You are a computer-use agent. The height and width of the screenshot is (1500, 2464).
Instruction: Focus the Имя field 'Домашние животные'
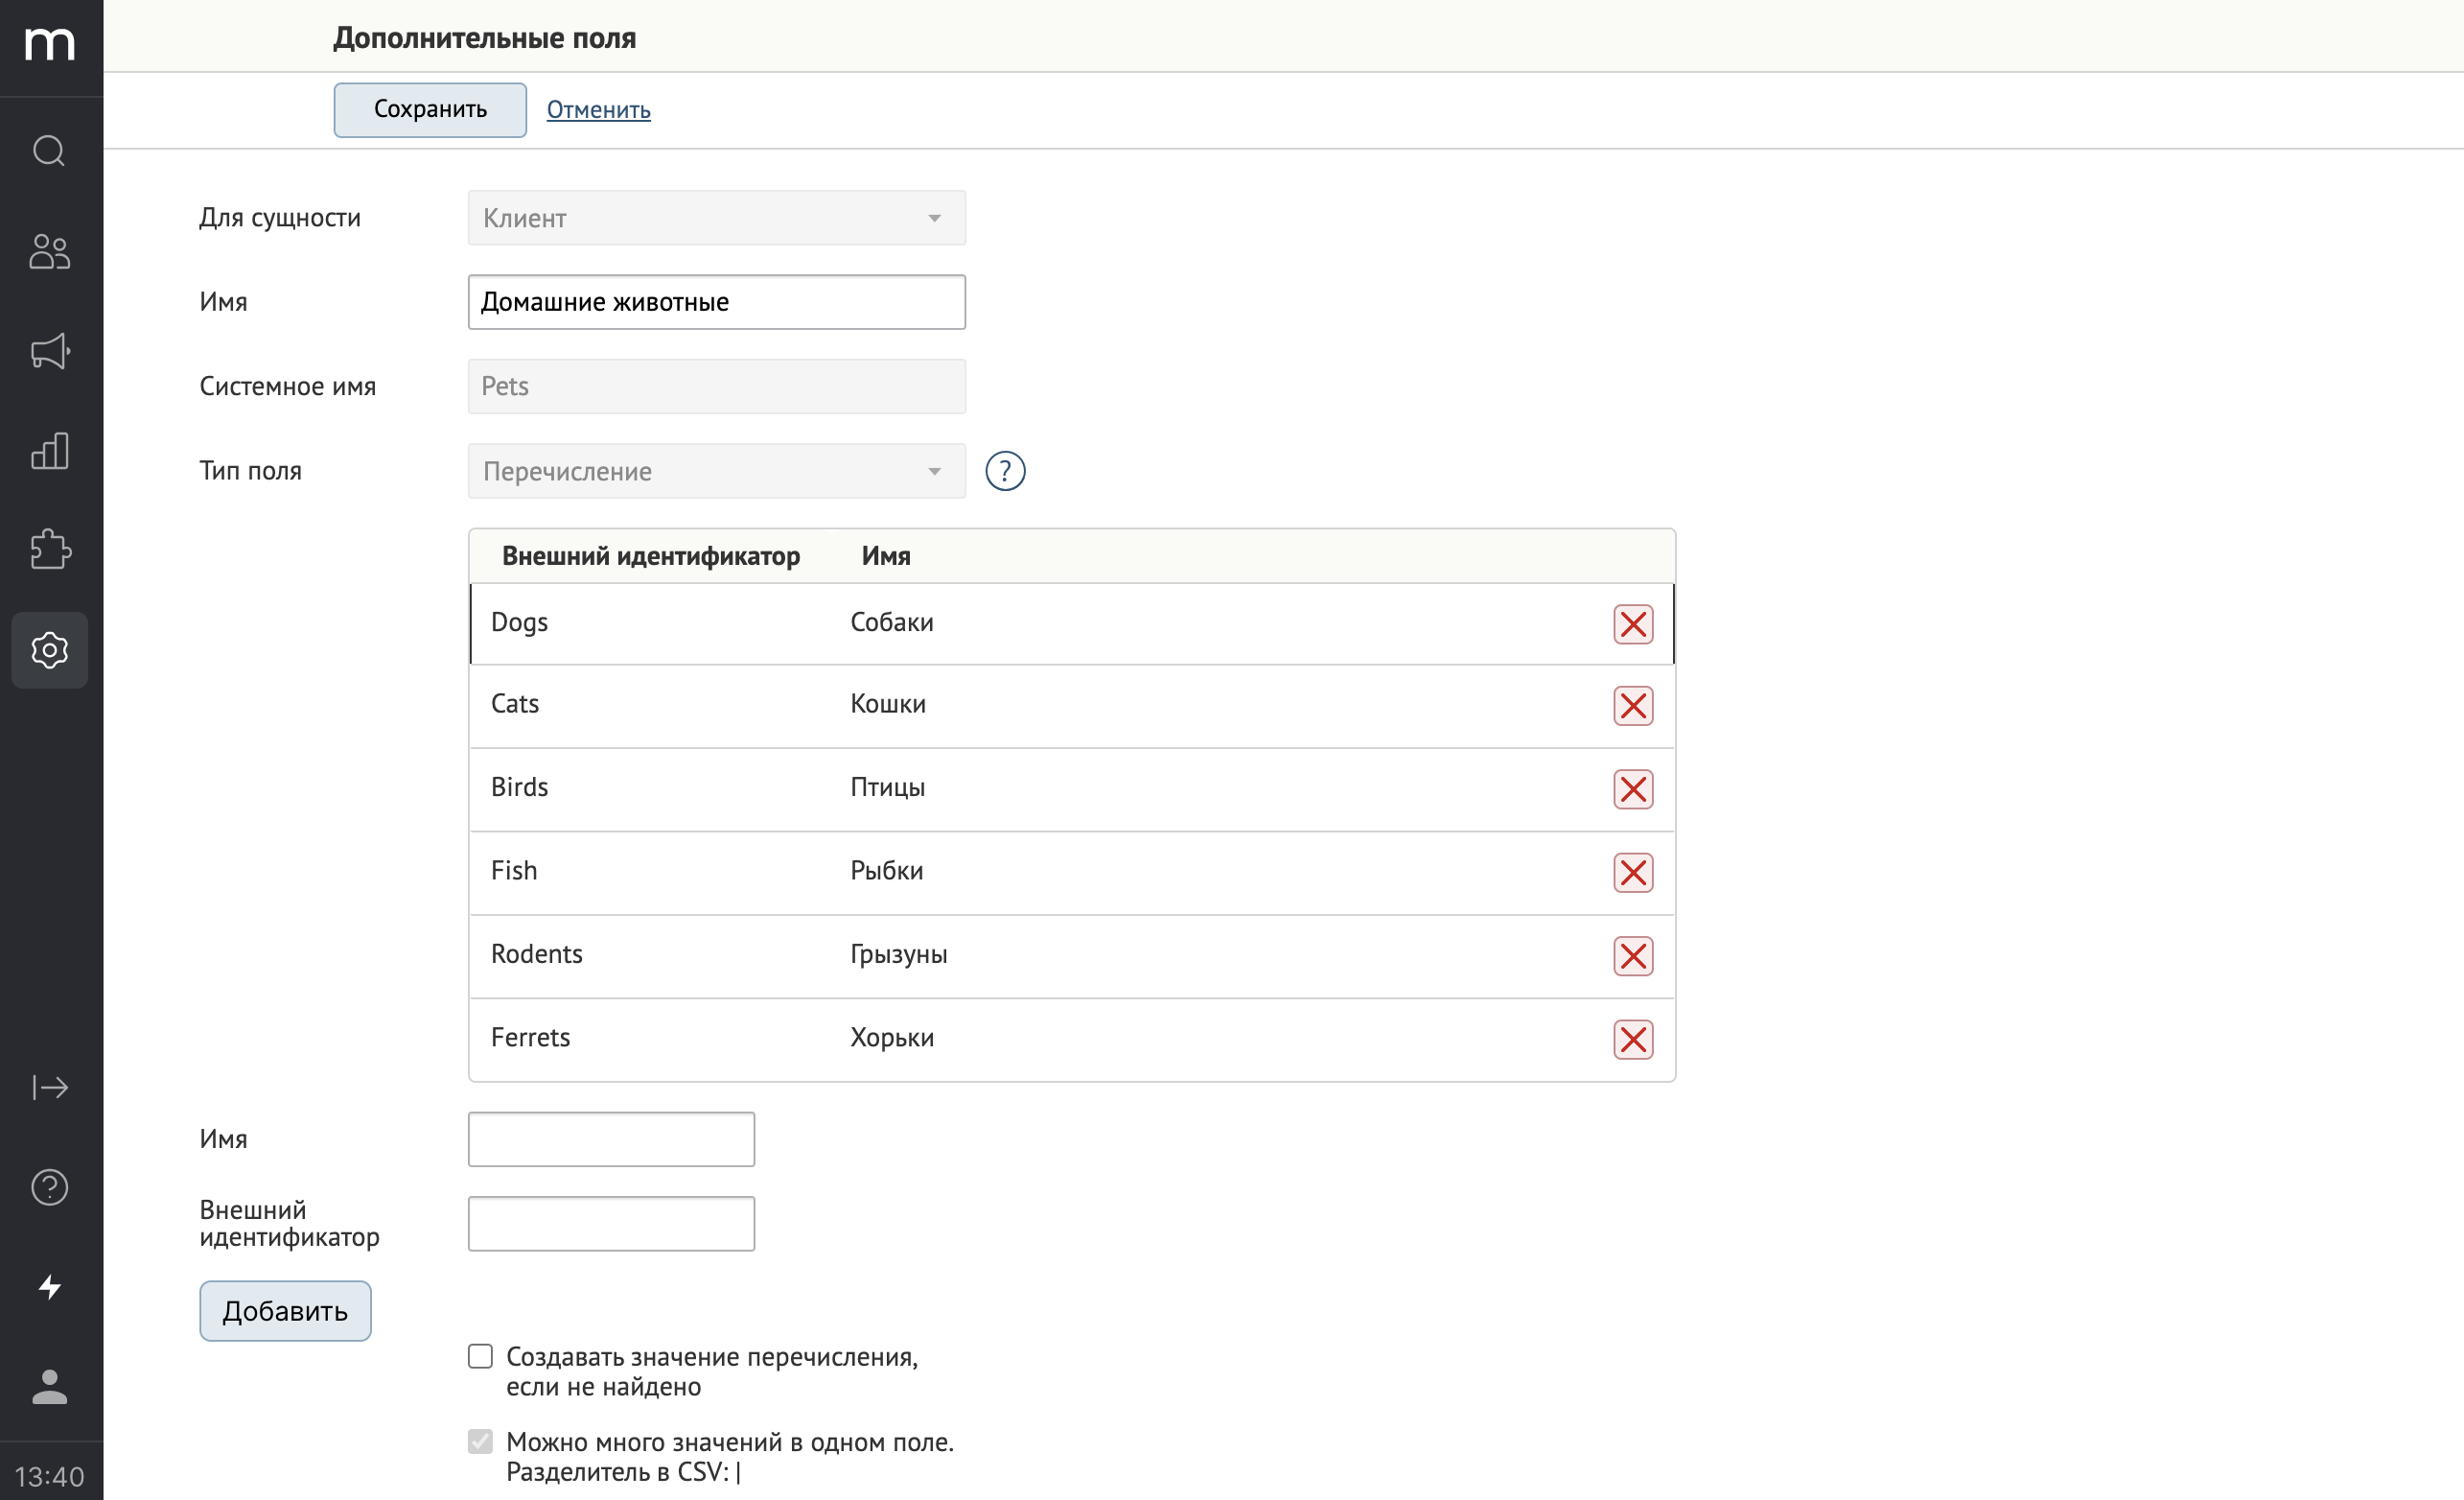716,302
